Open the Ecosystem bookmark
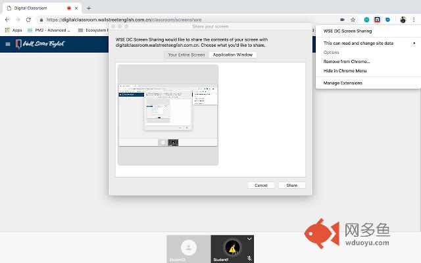This screenshot has width=421, height=263. click(93, 30)
